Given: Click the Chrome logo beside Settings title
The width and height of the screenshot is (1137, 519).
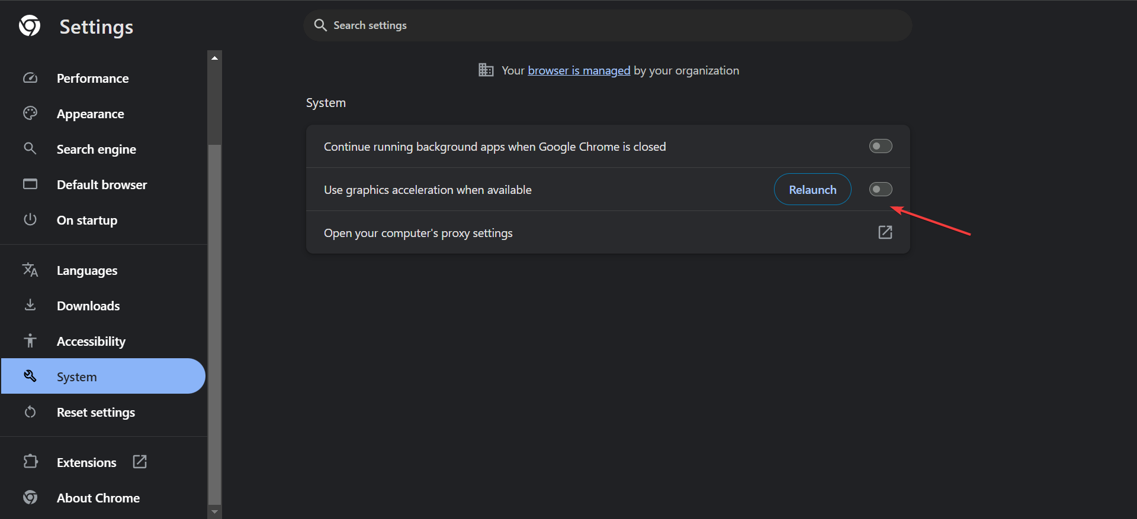Looking at the screenshot, I should click(x=30, y=25).
